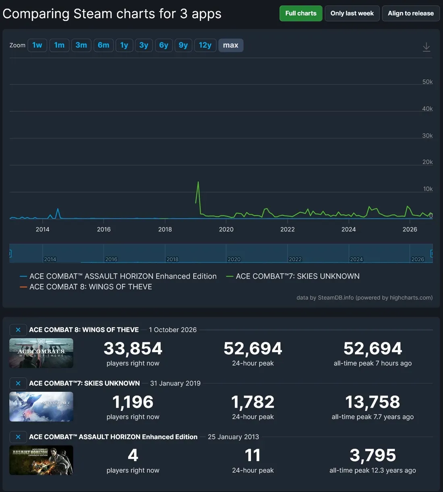The height and width of the screenshot is (492, 443).
Task: Set chart zoom to 1w
Action: [37, 45]
